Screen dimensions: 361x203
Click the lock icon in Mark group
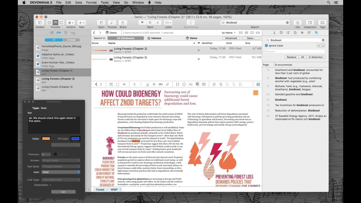click(x=158, y=22)
